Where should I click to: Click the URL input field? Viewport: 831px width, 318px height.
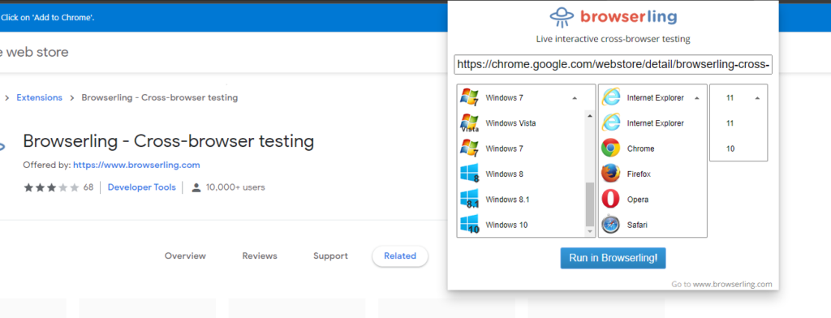614,65
